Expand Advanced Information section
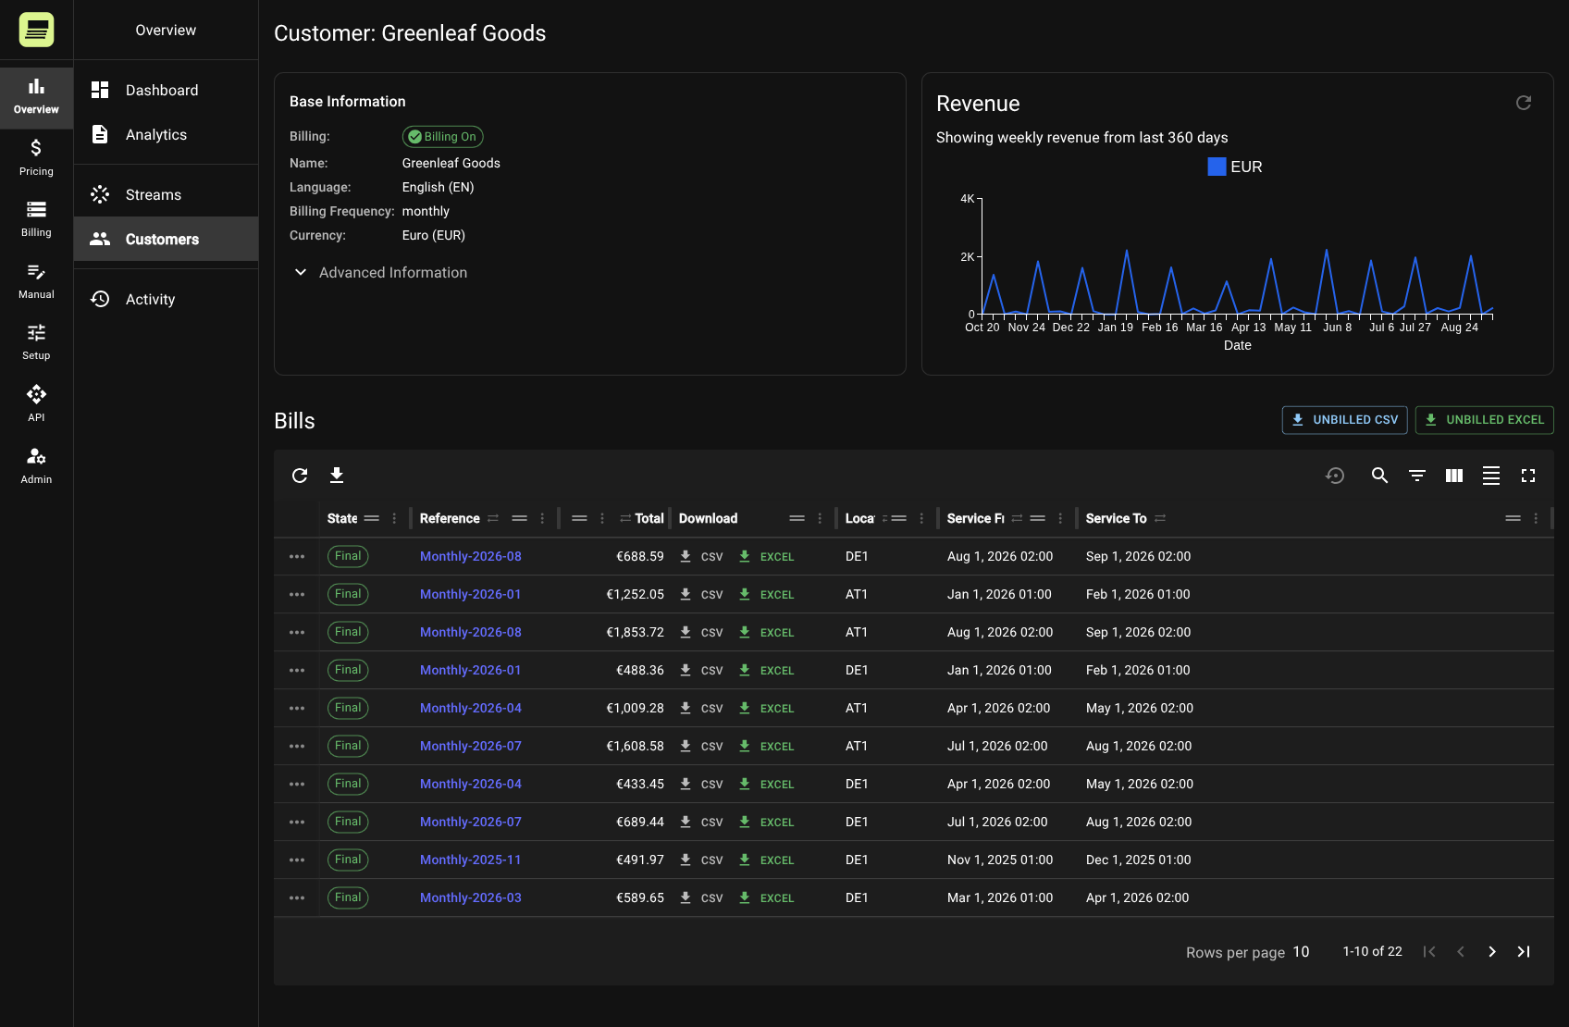The height and width of the screenshot is (1027, 1569). pos(380,272)
